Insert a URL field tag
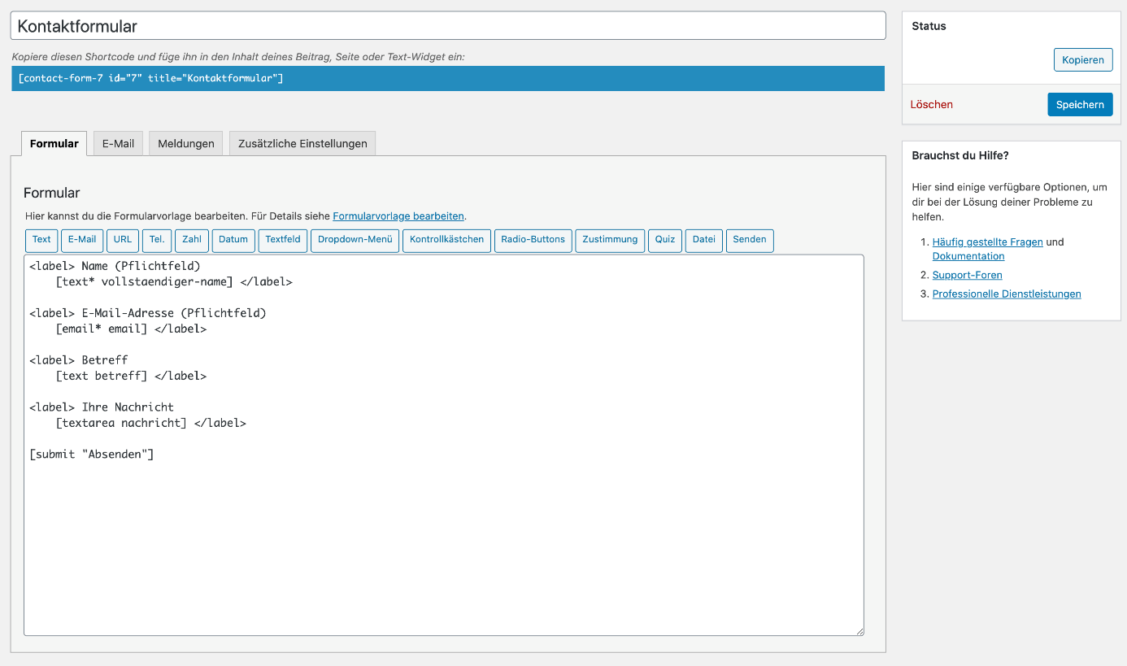The image size is (1127, 666). click(123, 240)
